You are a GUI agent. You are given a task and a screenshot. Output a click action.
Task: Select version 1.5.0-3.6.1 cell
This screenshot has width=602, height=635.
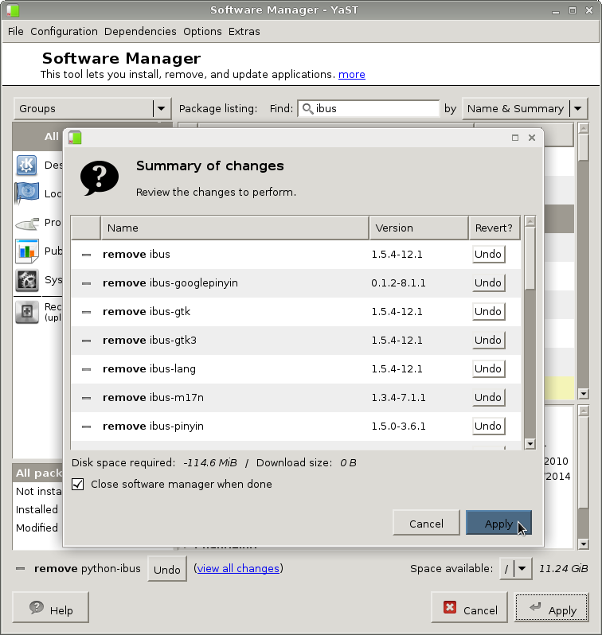click(398, 426)
